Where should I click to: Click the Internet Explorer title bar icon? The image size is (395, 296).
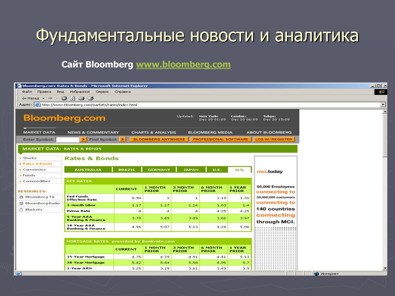[x=19, y=86]
